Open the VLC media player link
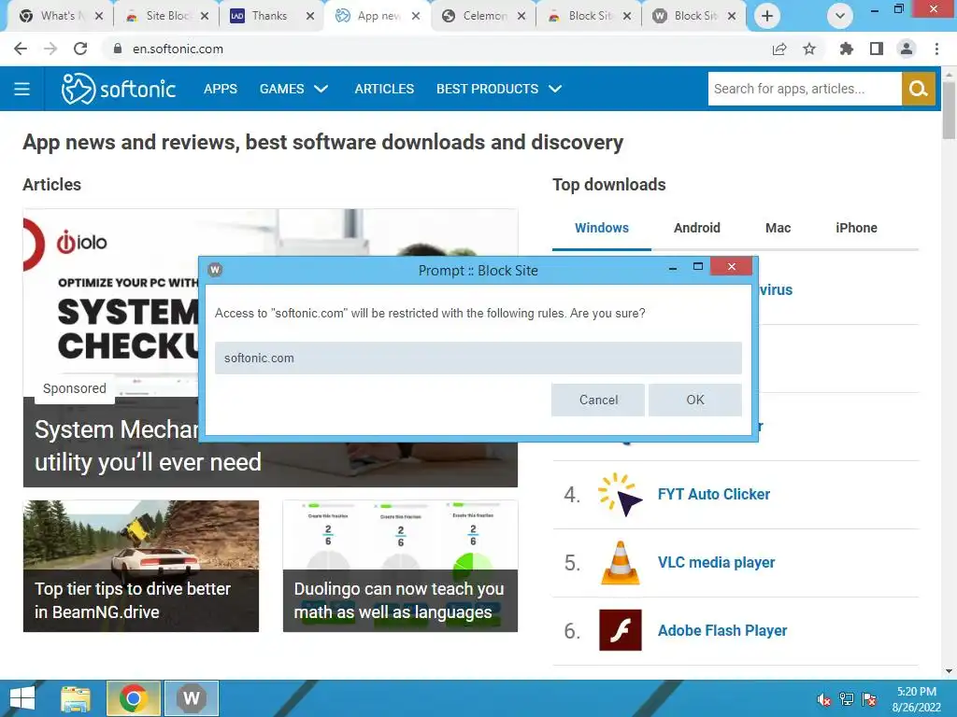This screenshot has width=957, height=717. pos(716,562)
